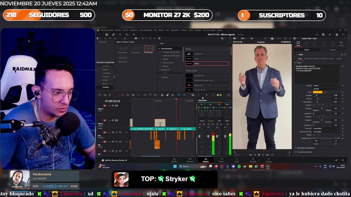This screenshot has width=351, height=197.
Task: Activate the Trim Edit tool
Action: pos(128,95)
